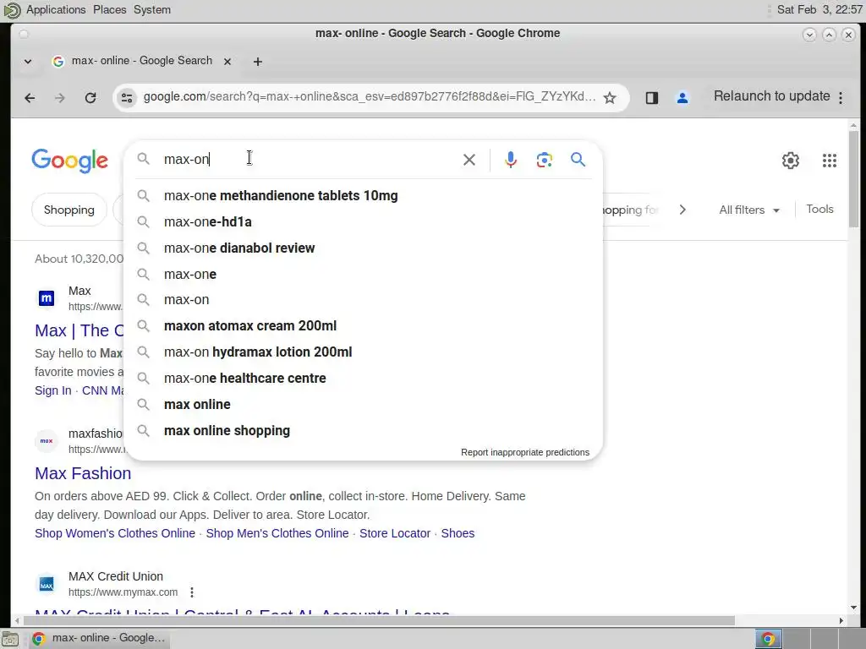Open Chrome's three-dot menu

click(x=841, y=98)
